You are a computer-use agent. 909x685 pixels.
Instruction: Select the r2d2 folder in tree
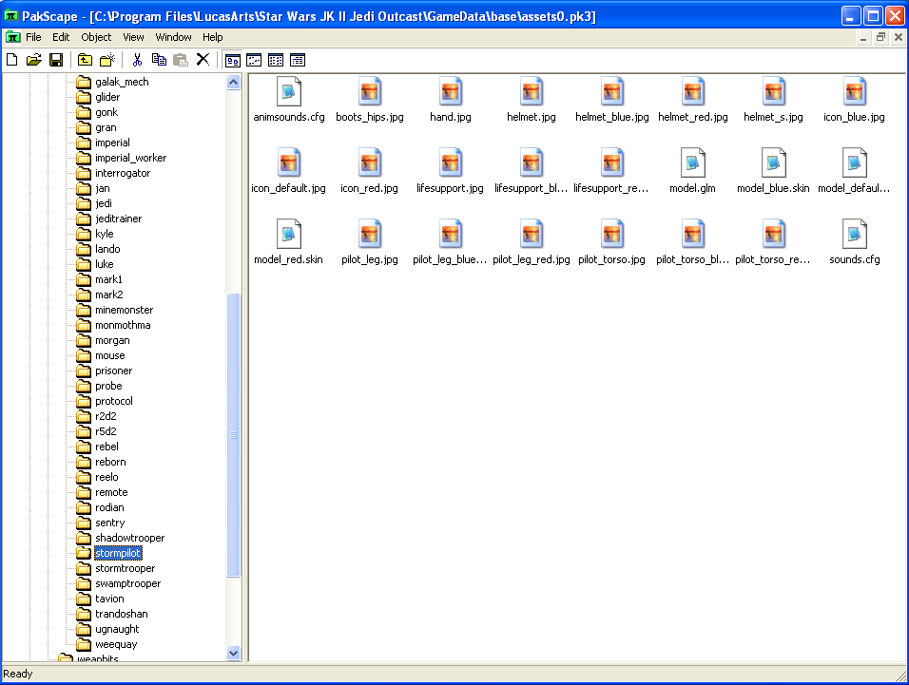tap(106, 416)
